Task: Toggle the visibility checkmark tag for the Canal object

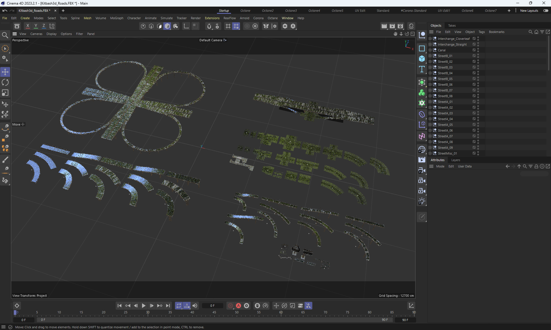Action: (x=474, y=50)
